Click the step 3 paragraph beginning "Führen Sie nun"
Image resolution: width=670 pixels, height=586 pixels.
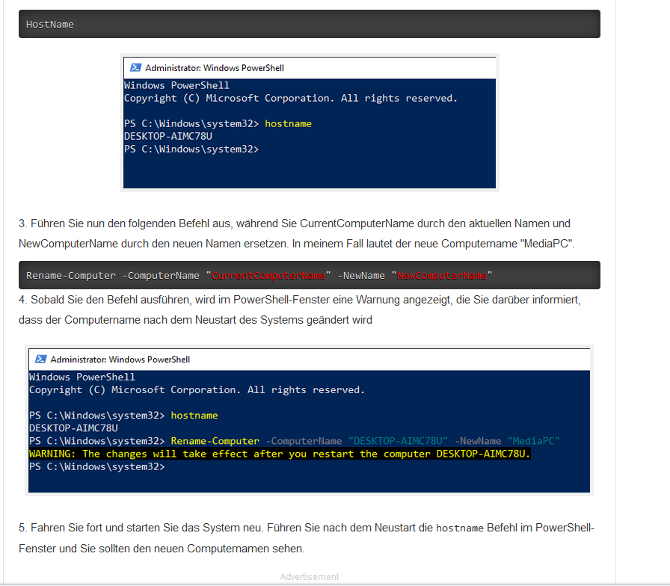click(x=297, y=234)
